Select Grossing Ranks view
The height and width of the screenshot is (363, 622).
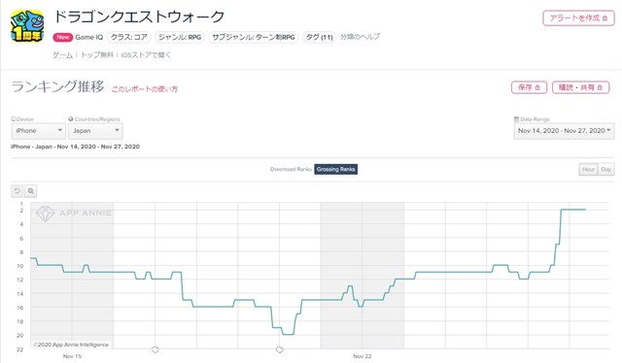(x=335, y=169)
